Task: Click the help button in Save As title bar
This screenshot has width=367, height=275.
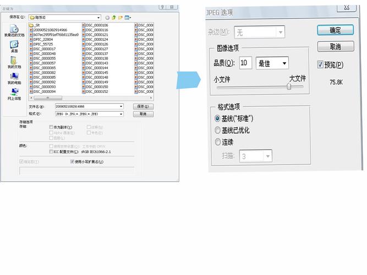Action: 163,7
